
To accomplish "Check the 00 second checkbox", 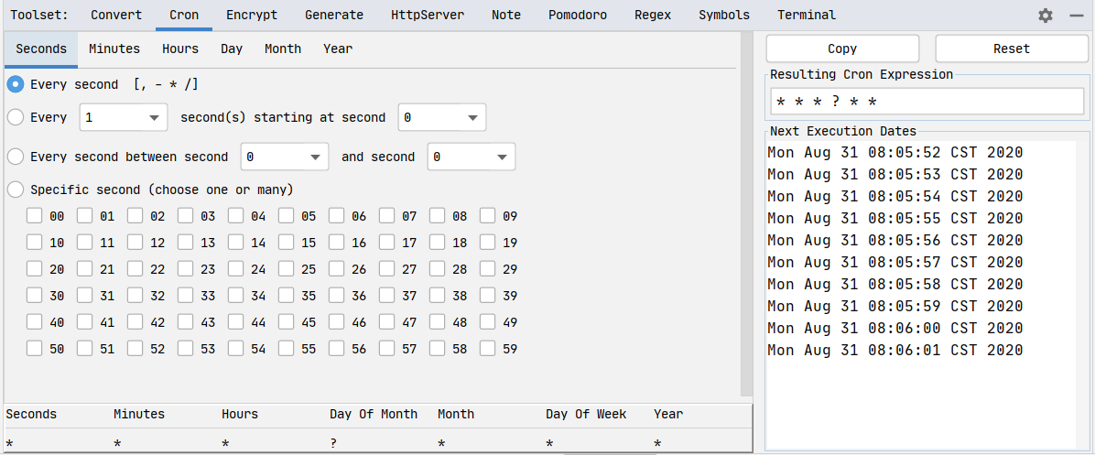I will (x=34, y=216).
